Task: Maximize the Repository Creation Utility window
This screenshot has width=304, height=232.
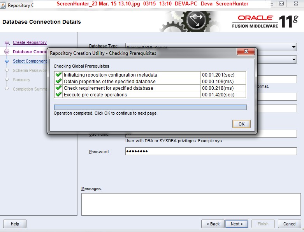Action: (x=281, y=3)
